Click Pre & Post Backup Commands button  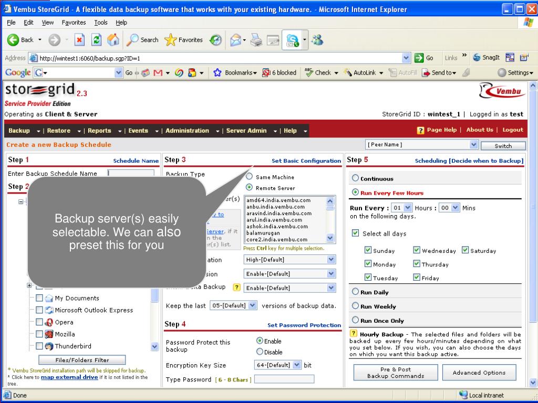coord(396,373)
